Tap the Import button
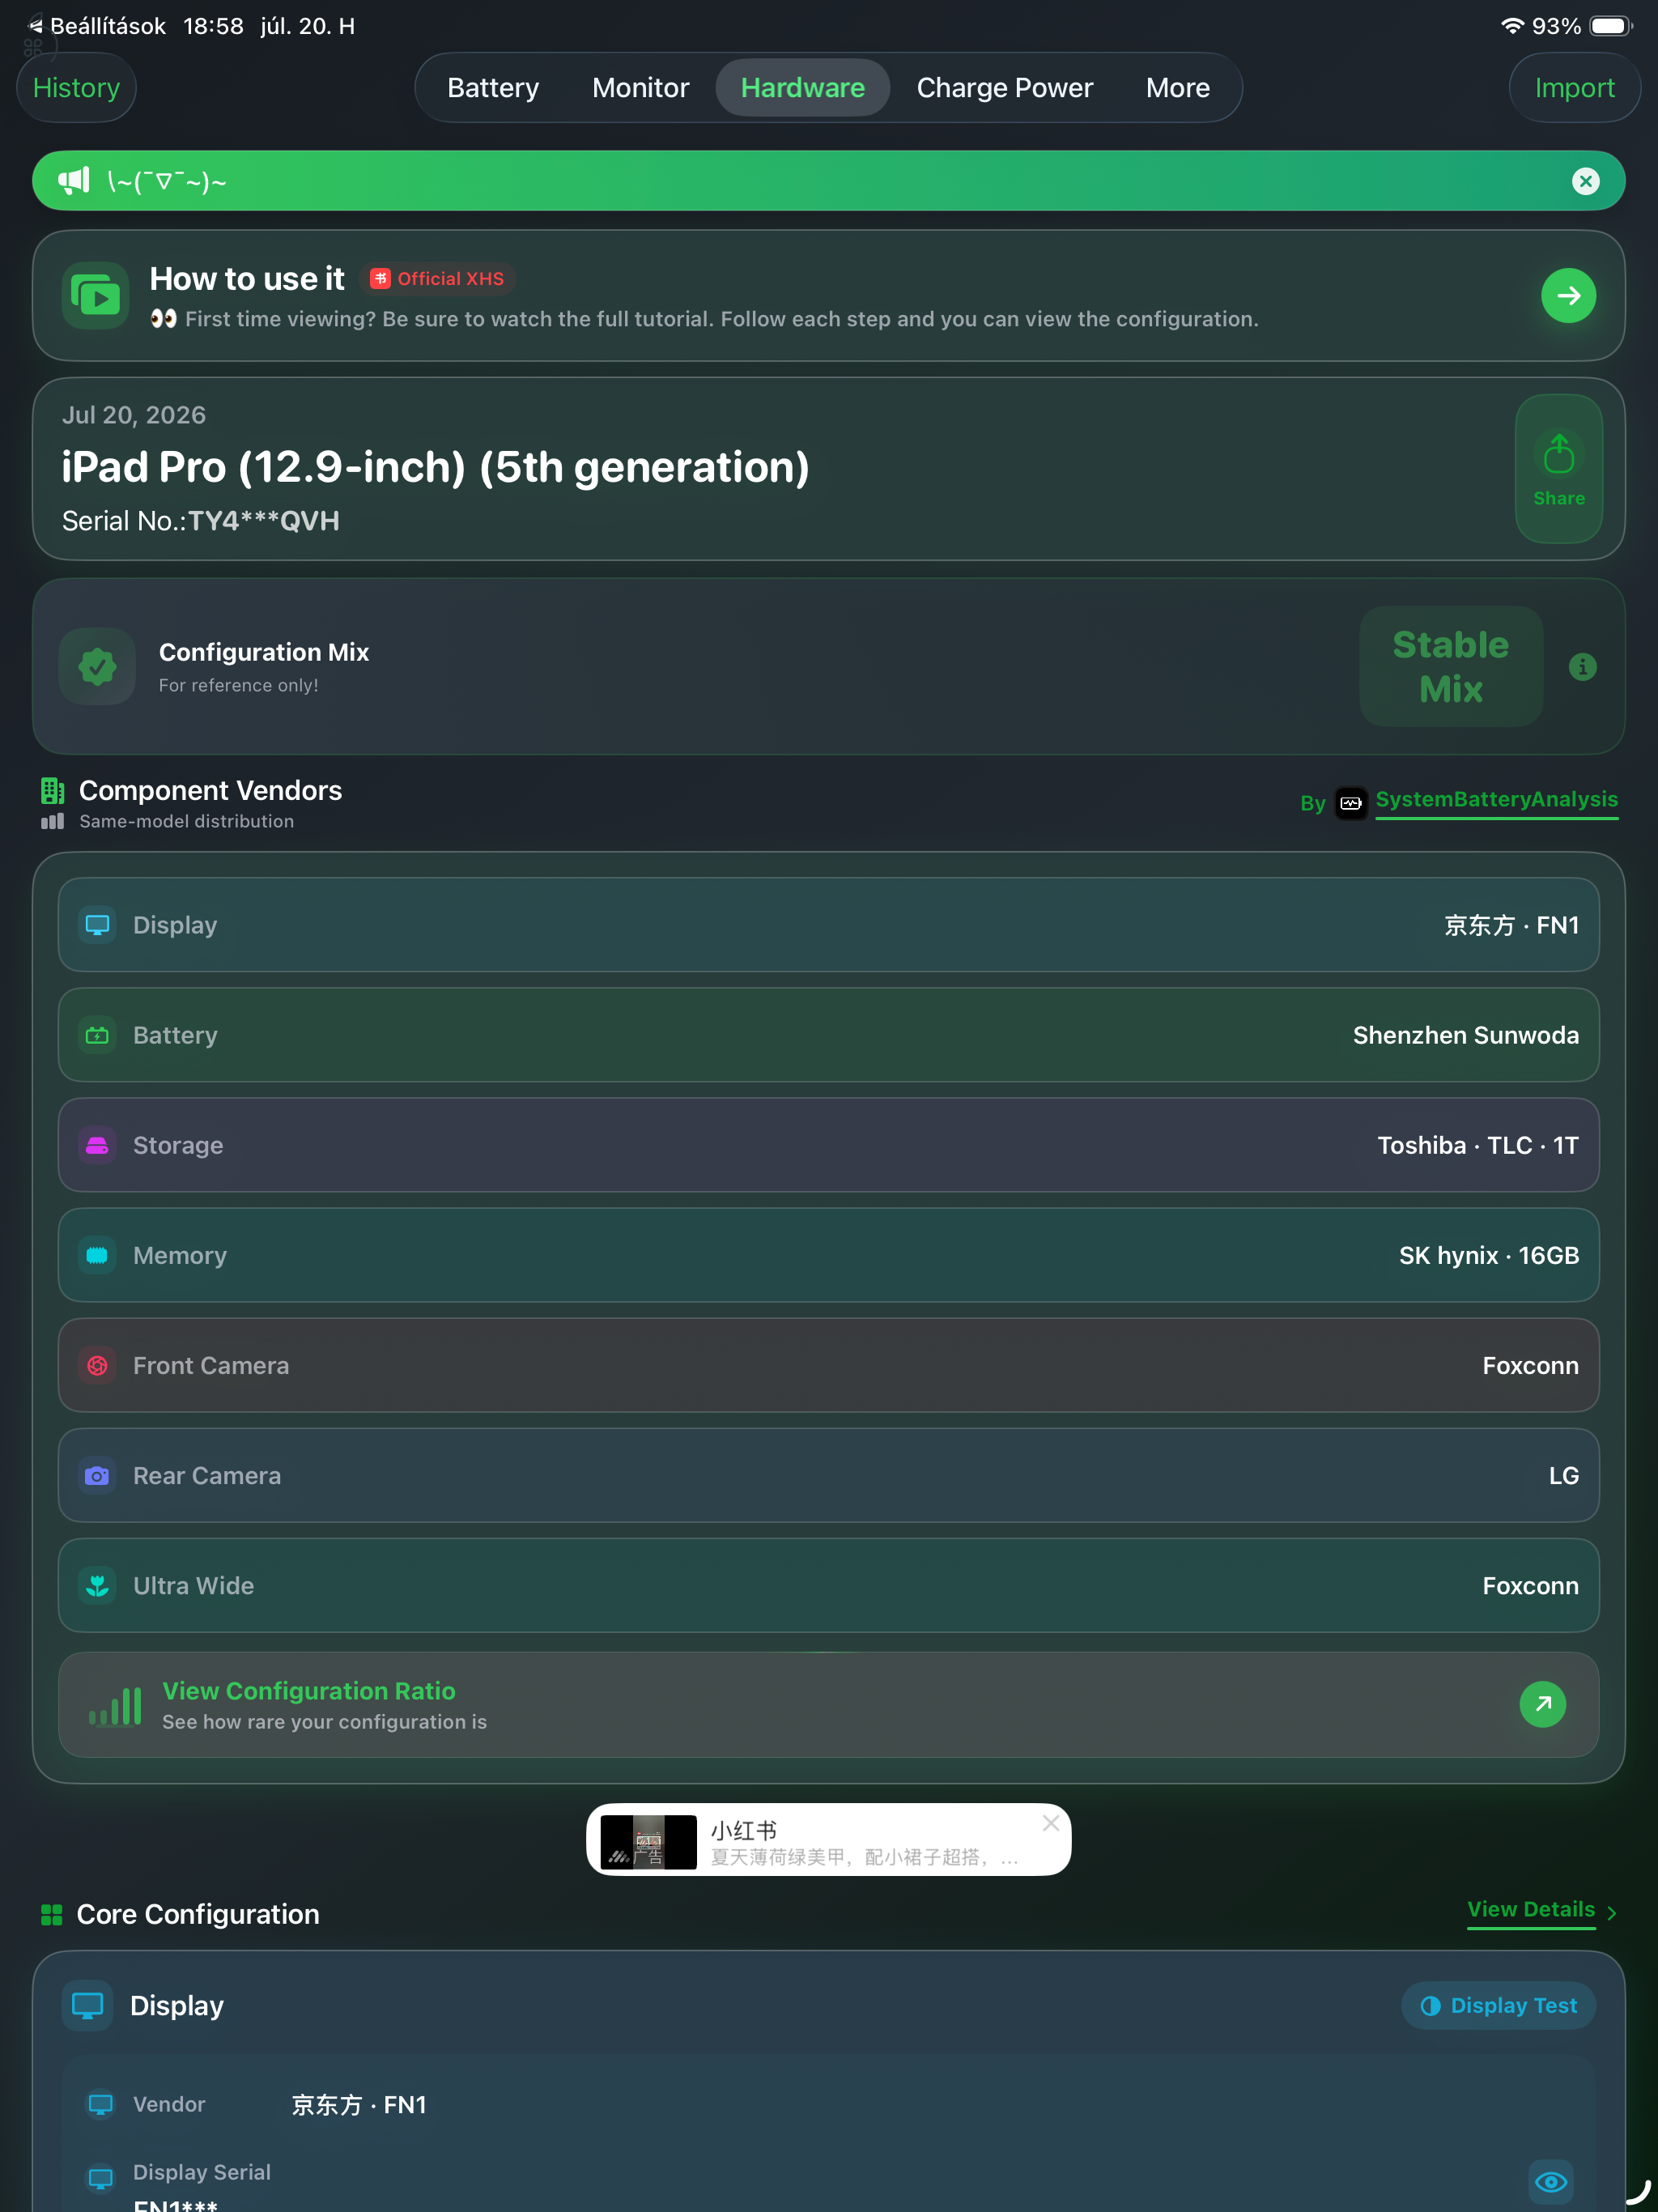Viewport: 1658px width, 2212px height. click(x=1574, y=88)
